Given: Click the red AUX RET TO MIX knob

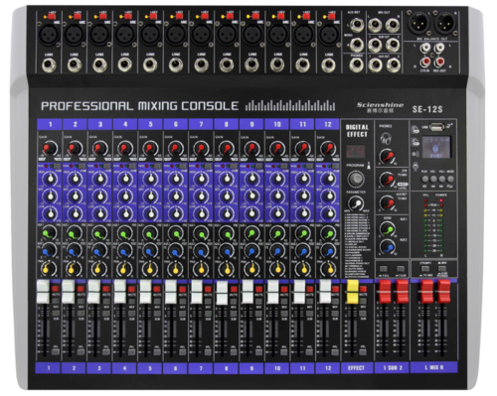Looking at the screenshot, I should [387, 202].
